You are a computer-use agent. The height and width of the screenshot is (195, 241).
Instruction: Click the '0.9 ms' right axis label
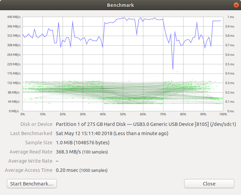point(230,27)
